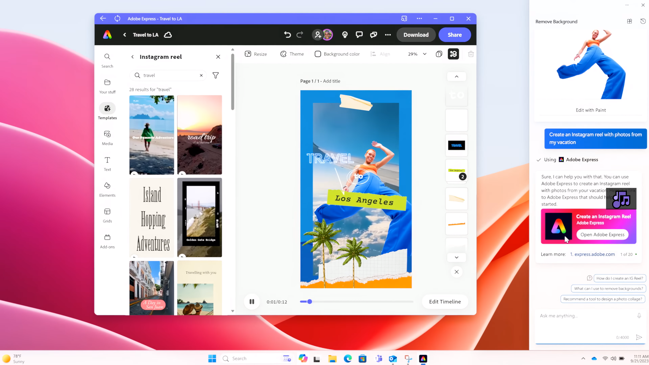Open the Elements panel
The height and width of the screenshot is (365, 649).
click(107, 189)
